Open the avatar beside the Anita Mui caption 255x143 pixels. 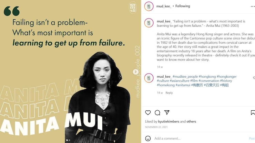tap(149, 23)
